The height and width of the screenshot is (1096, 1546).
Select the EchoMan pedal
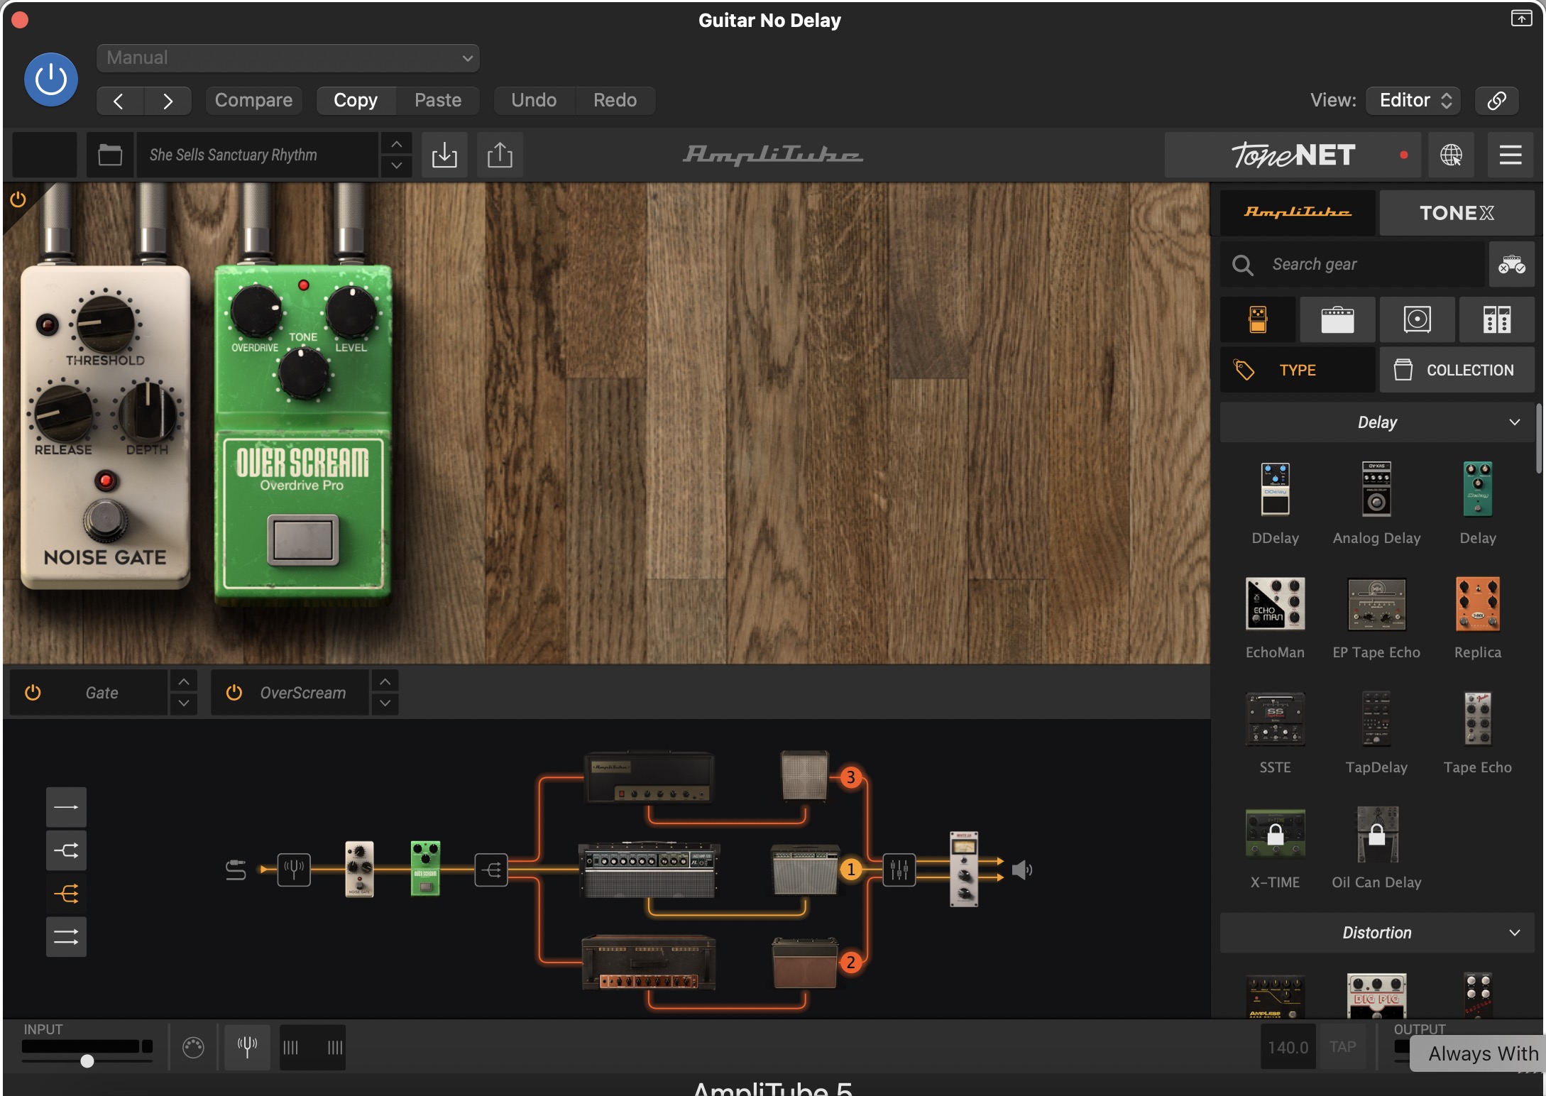tap(1275, 603)
